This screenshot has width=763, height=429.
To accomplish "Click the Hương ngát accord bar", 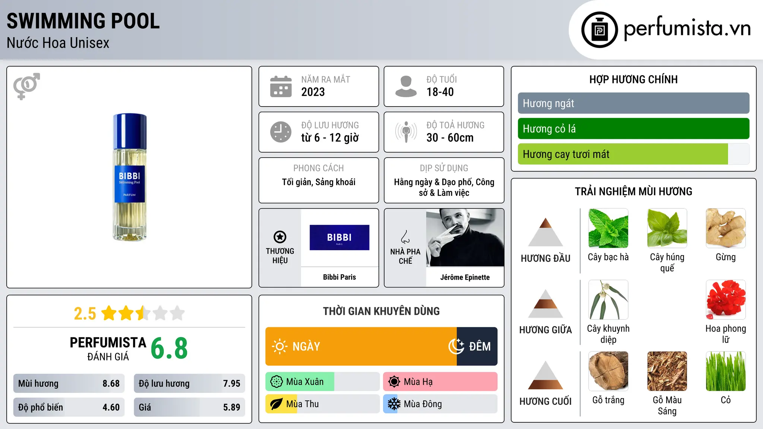I will pyautogui.click(x=634, y=103).
